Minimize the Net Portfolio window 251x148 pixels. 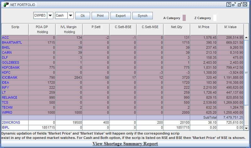pyautogui.click(x=234, y=5)
